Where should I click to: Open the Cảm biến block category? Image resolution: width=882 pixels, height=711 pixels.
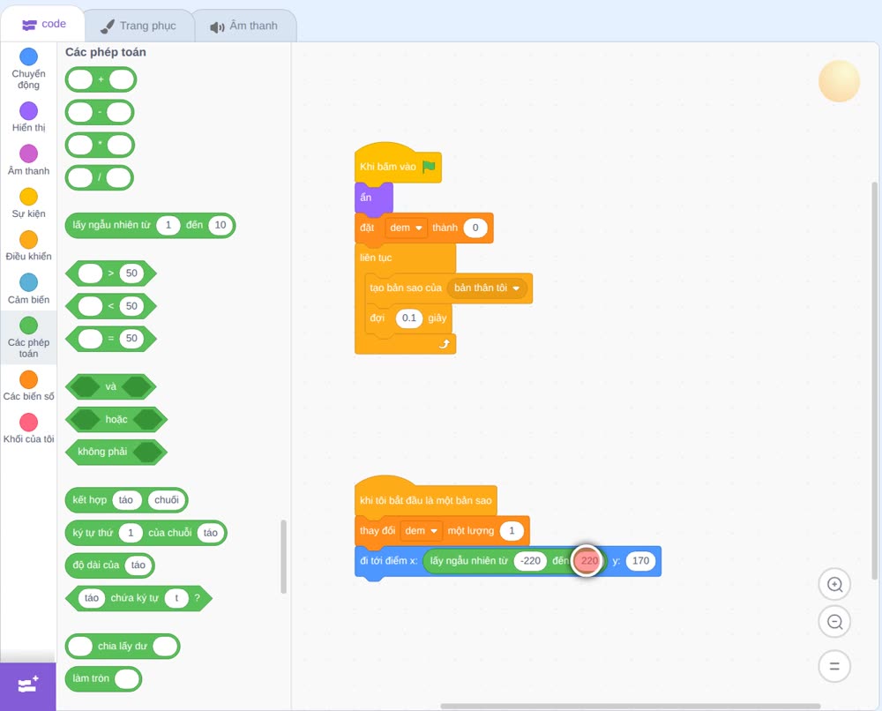tap(28, 288)
